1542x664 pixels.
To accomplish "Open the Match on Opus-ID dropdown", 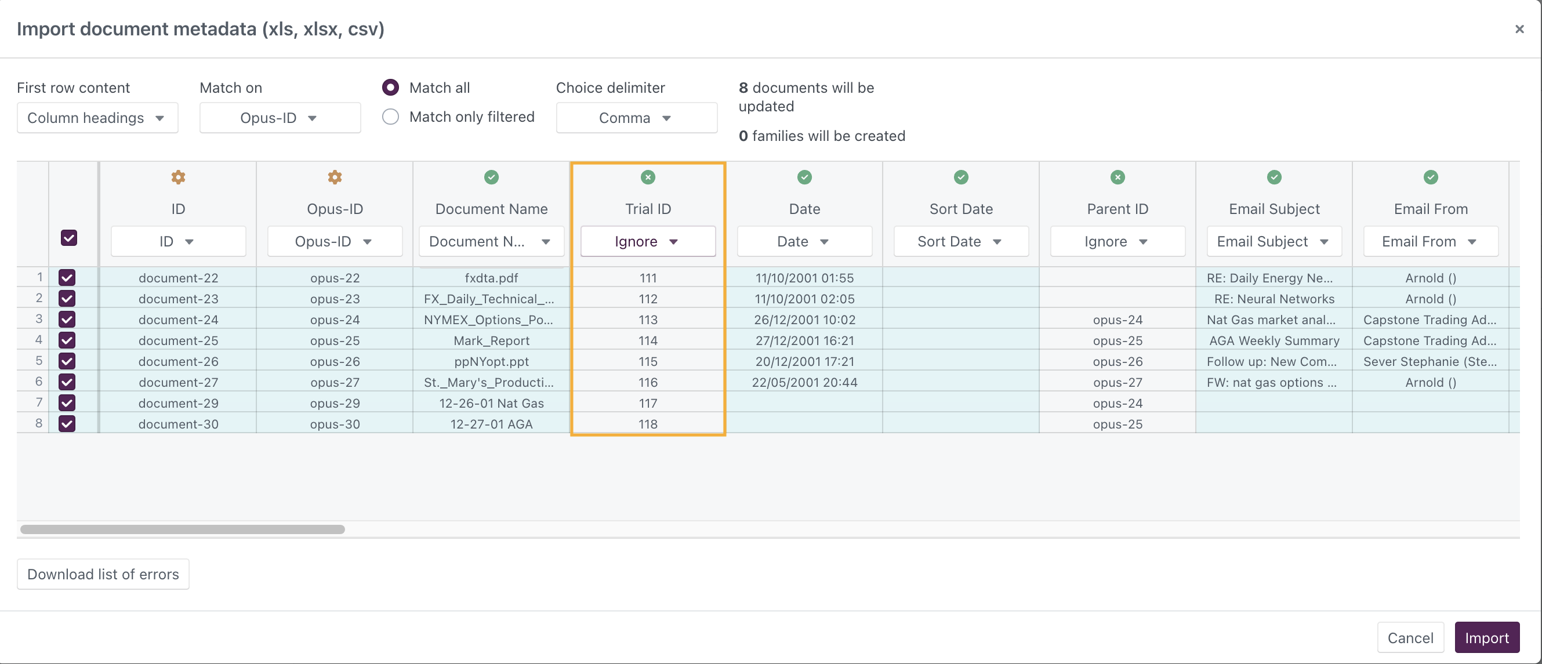I will [x=280, y=118].
